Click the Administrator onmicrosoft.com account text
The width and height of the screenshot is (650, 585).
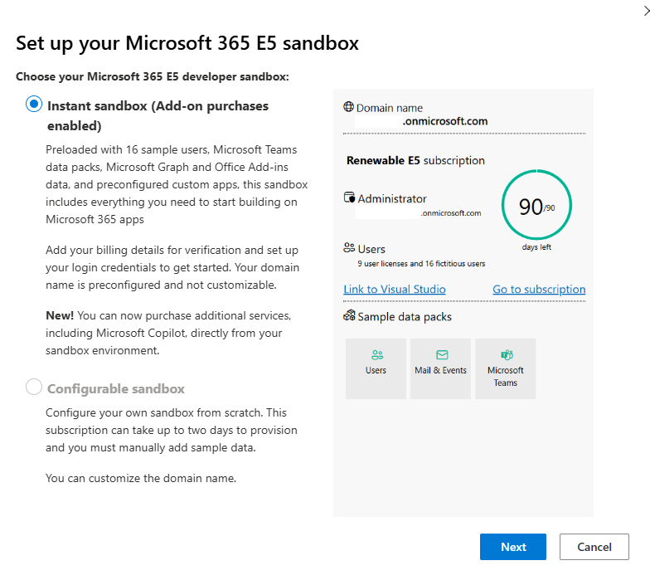tap(418, 212)
